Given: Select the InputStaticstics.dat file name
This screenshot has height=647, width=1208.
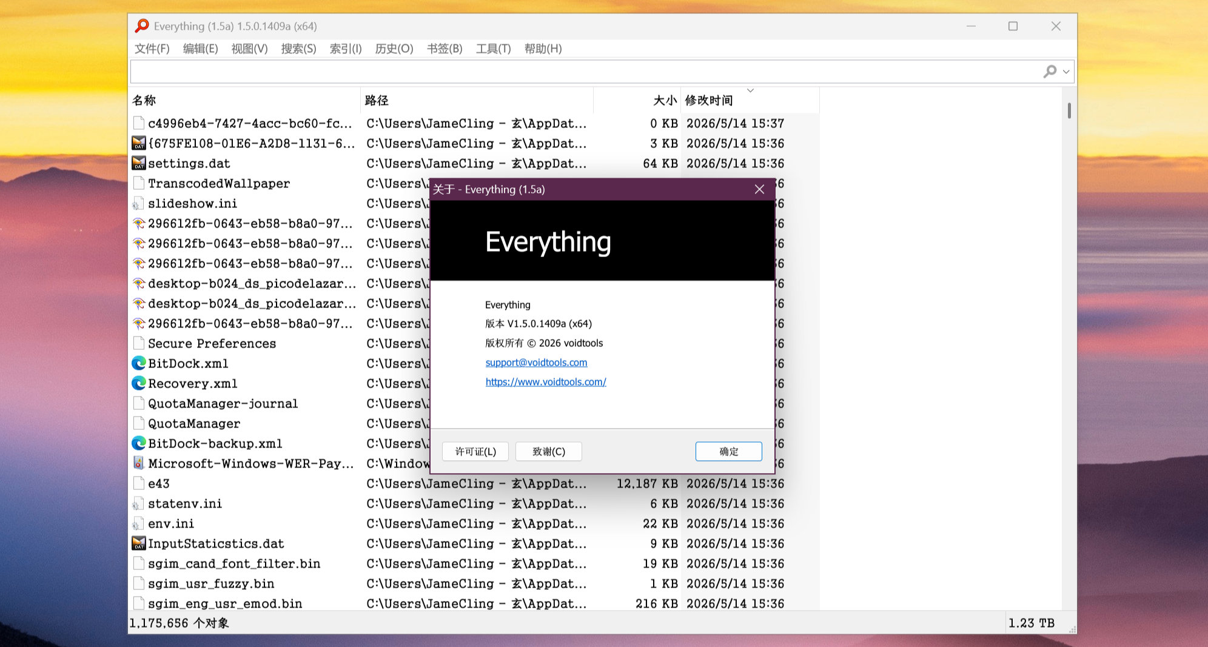Looking at the screenshot, I should tap(216, 543).
